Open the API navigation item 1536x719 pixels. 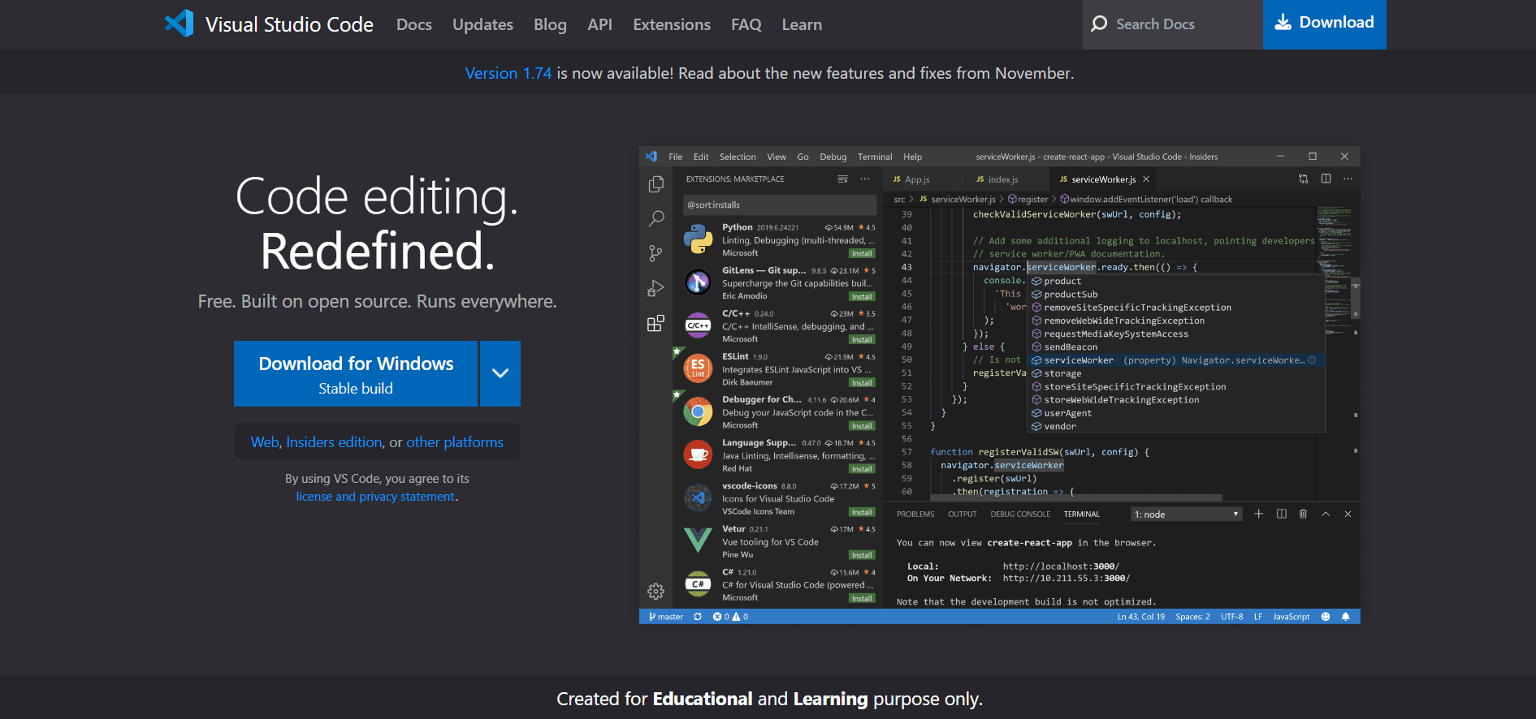point(599,24)
